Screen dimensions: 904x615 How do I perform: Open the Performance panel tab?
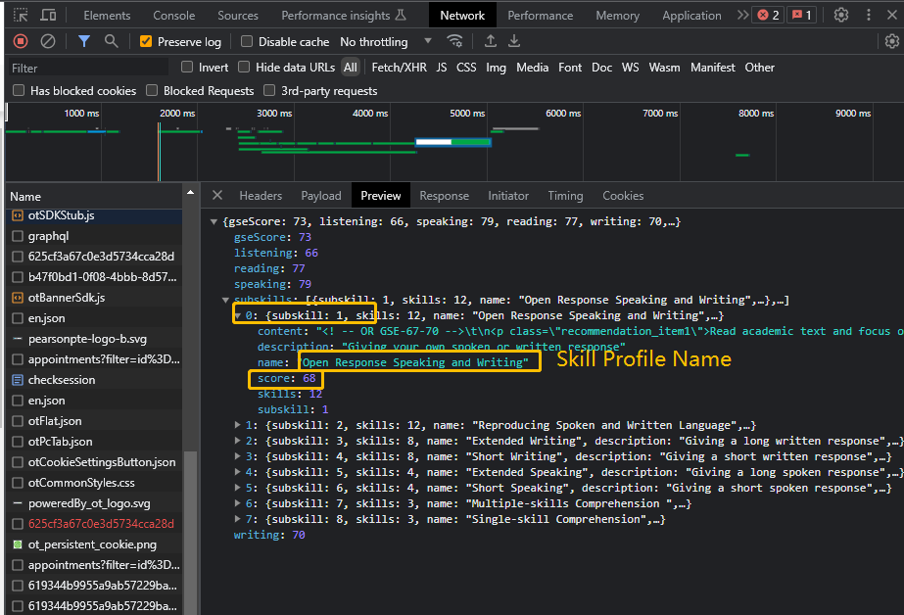[540, 15]
